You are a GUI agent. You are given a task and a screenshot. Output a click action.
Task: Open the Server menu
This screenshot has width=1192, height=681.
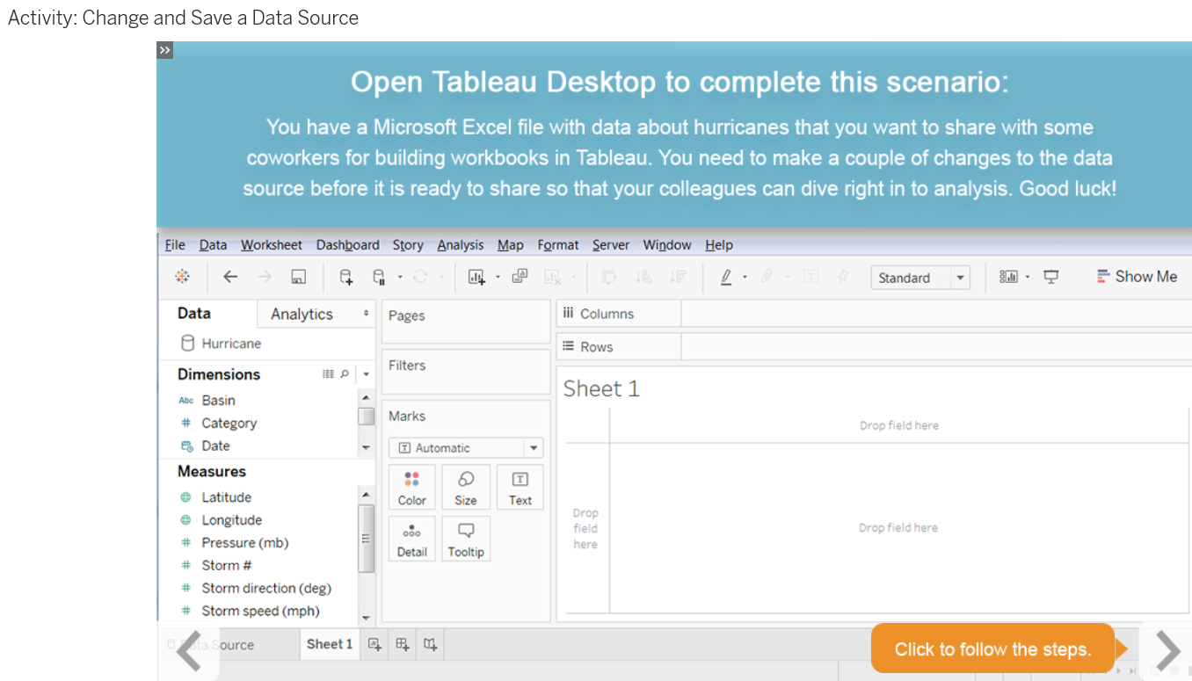[x=611, y=245]
